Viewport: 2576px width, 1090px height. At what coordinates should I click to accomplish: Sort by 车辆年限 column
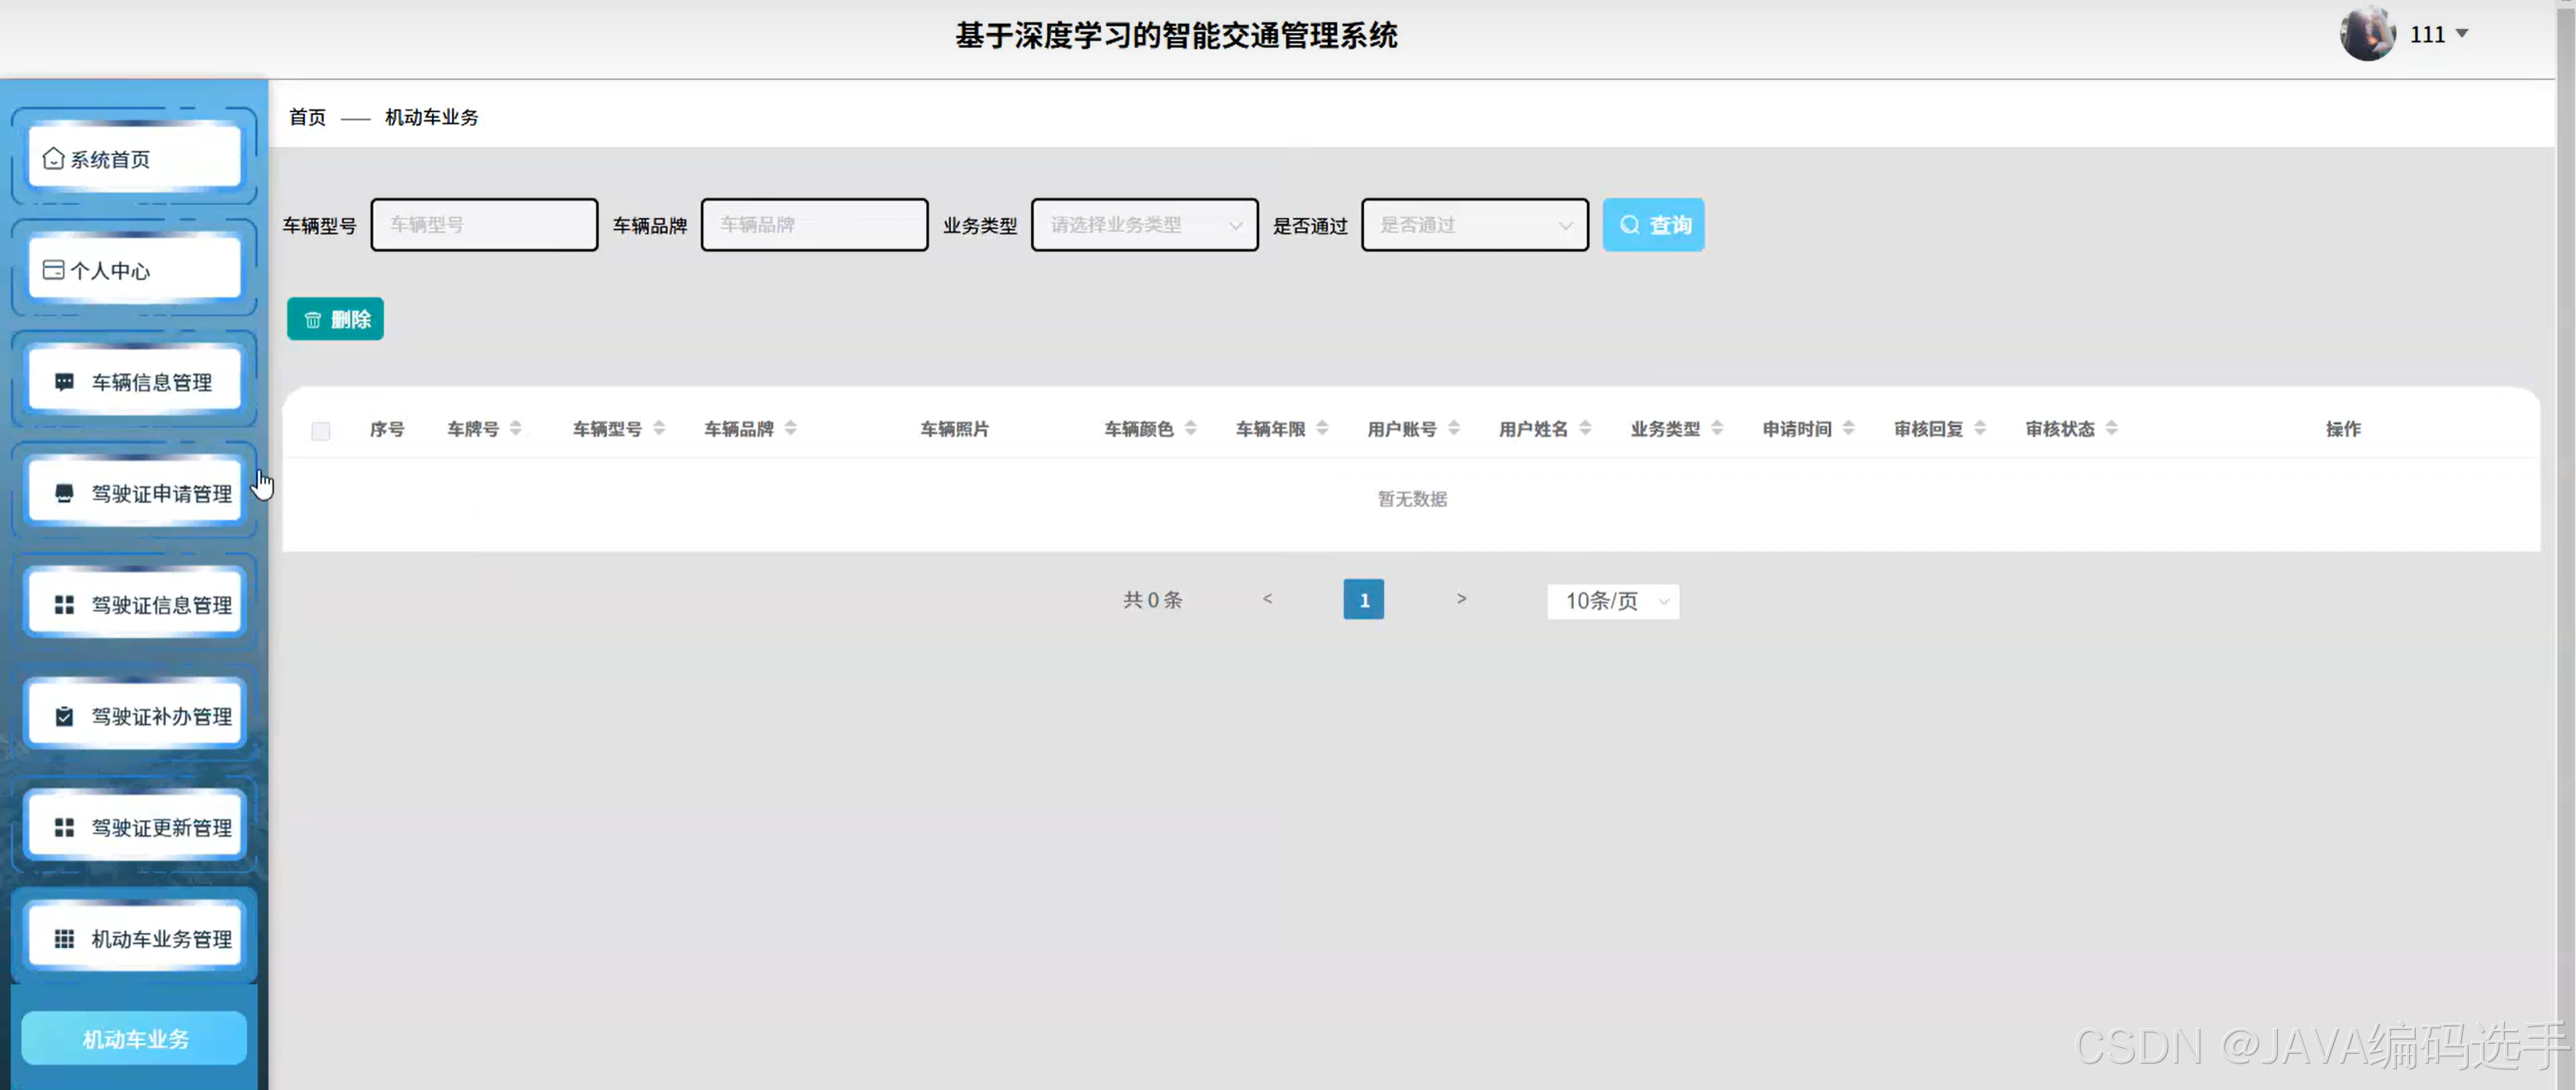pos(1322,428)
